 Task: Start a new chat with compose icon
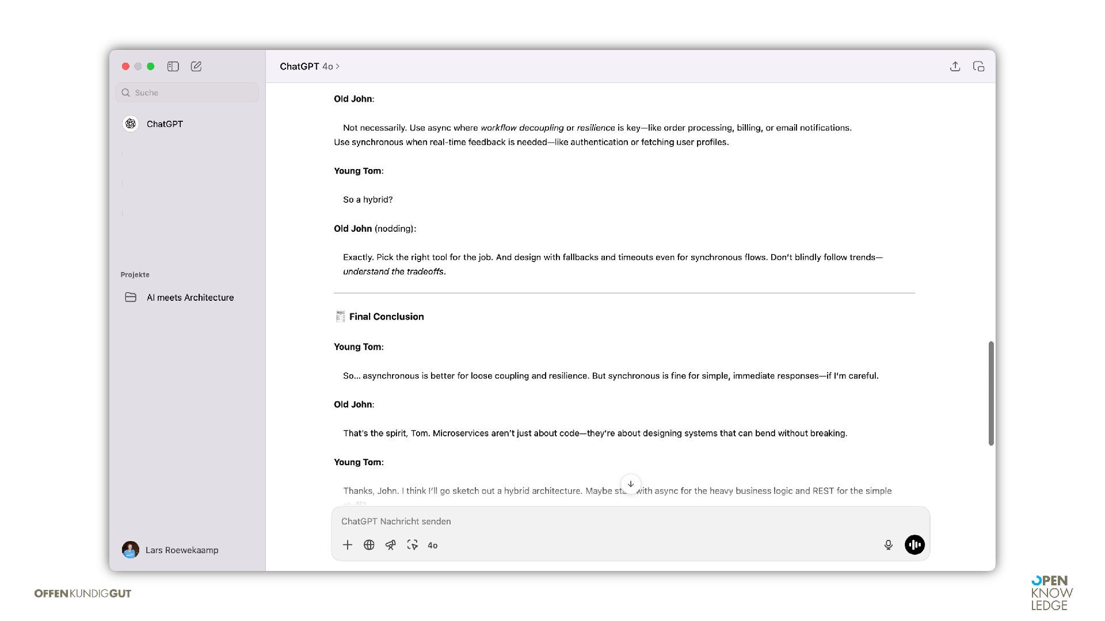pyautogui.click(x=196, y=67)
